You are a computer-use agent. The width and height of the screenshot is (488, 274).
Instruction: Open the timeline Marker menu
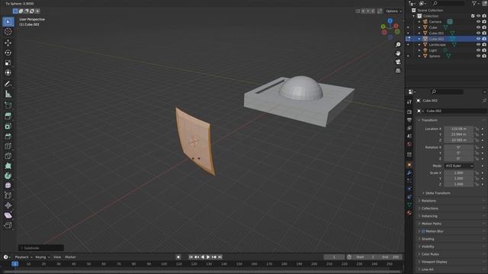(70, 257)
